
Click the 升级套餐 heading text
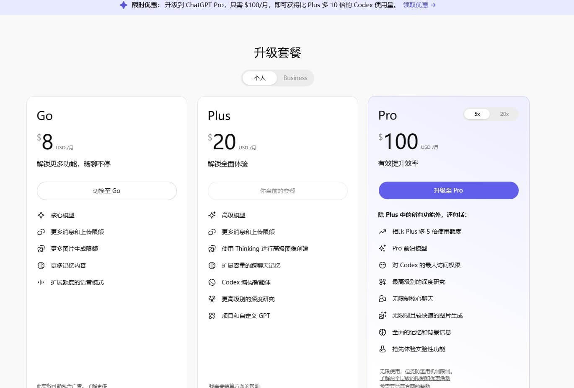pyautogui.click(x=277, y=53)
